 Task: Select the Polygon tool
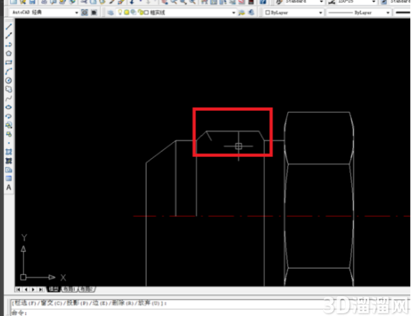coord(9,53)
